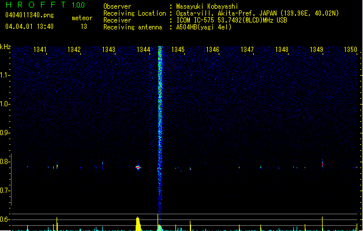Click the 1.1 kHz frequency tick label
The width and height of the screenshot is (363, 231).
pos(5,75)
